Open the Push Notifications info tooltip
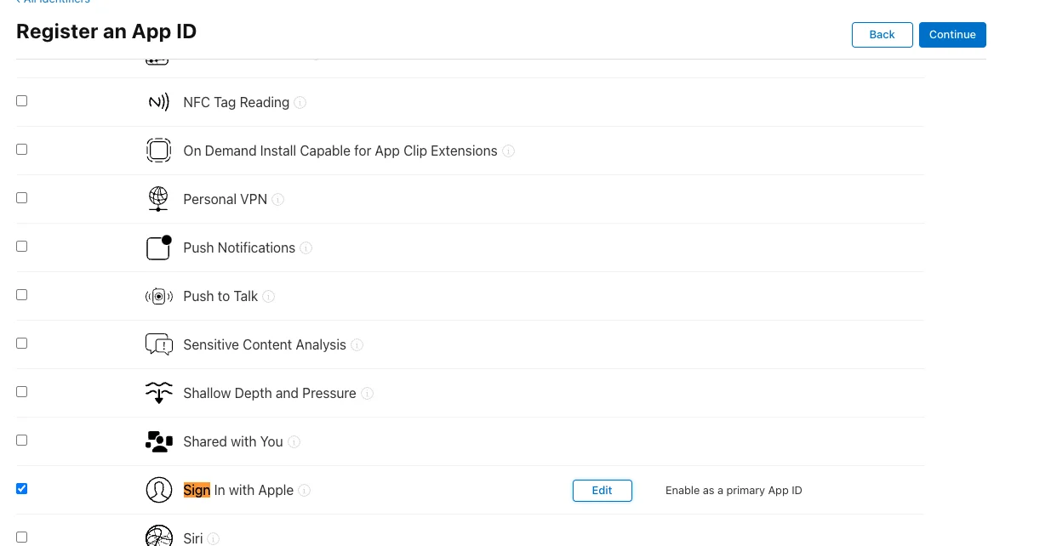1051x546 pixels. (x=306, y=247)
